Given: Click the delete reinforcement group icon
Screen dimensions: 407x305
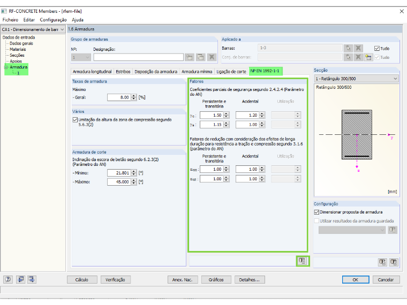Looking at the screenshot, I should point(212,57).
